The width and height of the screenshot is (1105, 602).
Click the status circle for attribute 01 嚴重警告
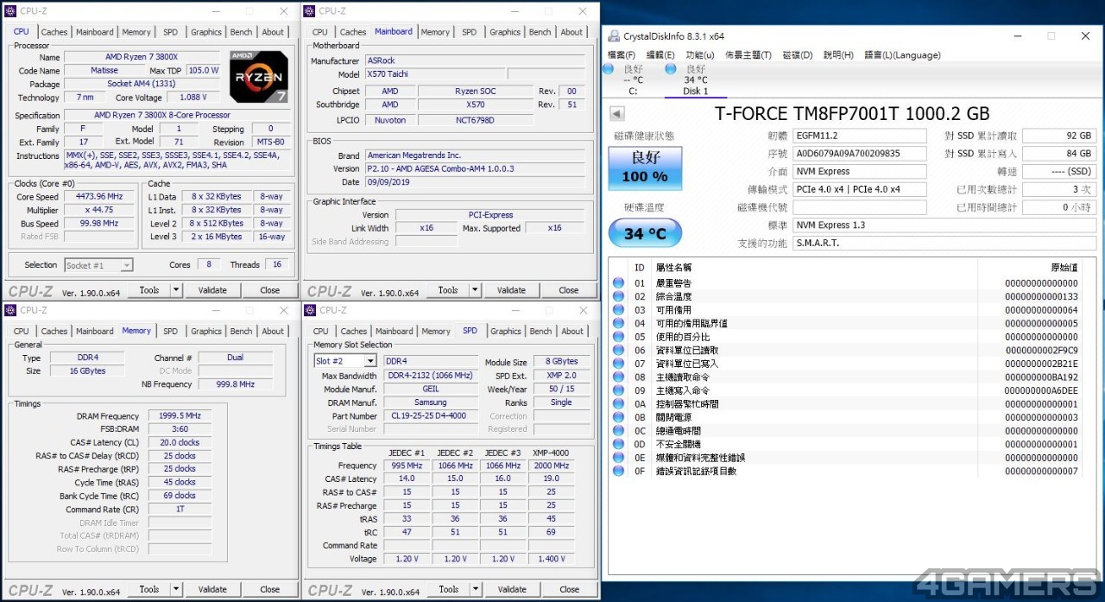[618, 283]
